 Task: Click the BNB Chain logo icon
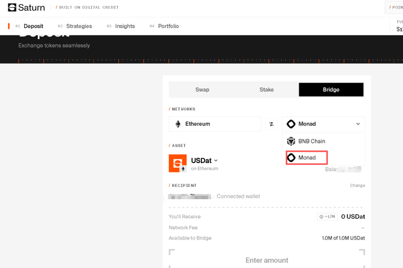(x=291, y=141)
